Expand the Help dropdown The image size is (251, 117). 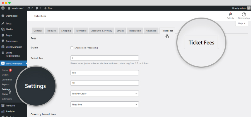[242, 23]
